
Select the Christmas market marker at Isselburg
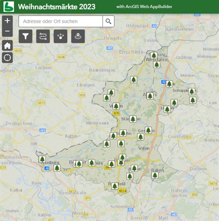tap(43, 159)
